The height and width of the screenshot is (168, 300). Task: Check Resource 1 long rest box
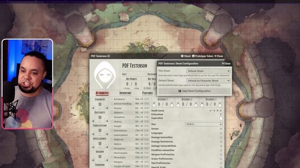pos(172,105)
